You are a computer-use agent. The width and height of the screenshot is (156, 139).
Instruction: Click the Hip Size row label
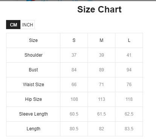click(34, 99)
